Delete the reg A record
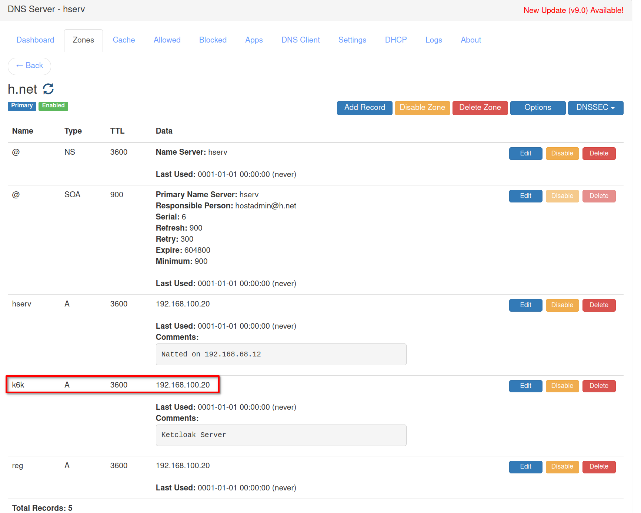 point(598,467)
